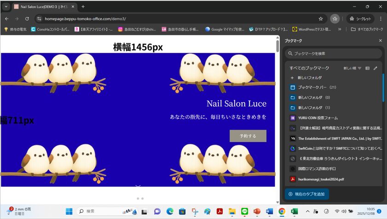Open the ブックマーク バー (21) folder

coord(335,87)
